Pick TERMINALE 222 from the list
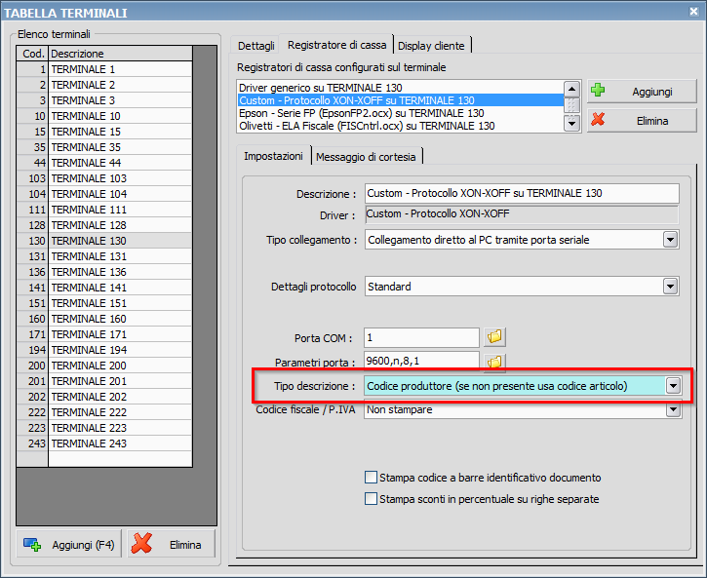The width and height of the screenshot is (707, 578). (x=104, y=412)
